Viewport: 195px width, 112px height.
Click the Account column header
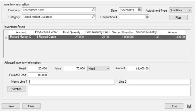coord(21,32)
